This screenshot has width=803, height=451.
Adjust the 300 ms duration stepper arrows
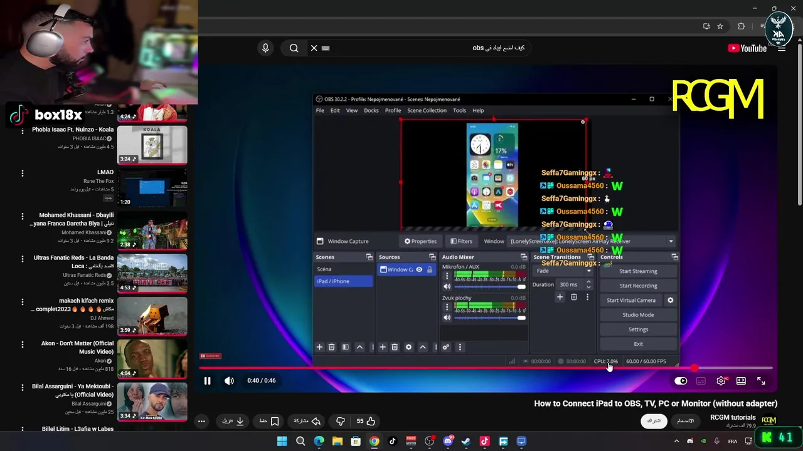point(588,284)
